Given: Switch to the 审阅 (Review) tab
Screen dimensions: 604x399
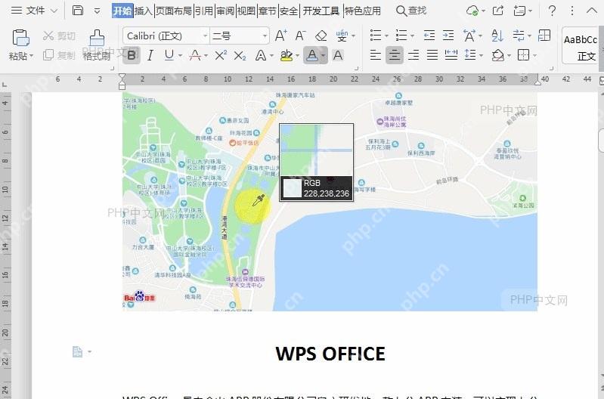Looking at the screenshot, I should 225,11.
